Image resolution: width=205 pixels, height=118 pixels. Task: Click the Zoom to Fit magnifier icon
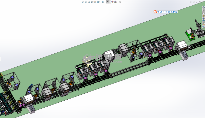click(x=83, y=2)
